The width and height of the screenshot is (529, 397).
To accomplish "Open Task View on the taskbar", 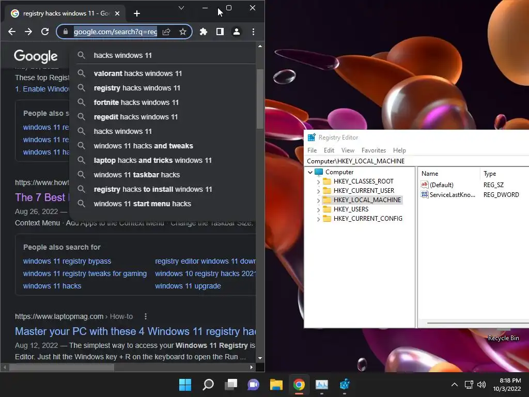I will click(x=231, y=385).
